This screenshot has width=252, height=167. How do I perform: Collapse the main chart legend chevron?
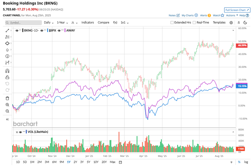tap(233, 30)
